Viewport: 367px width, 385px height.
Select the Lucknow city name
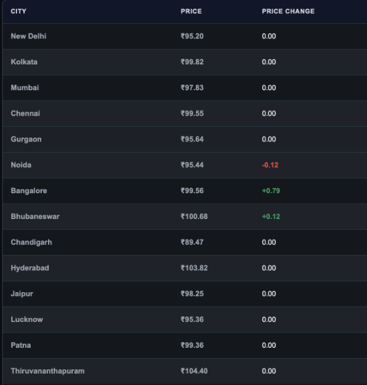coord(27,319)
